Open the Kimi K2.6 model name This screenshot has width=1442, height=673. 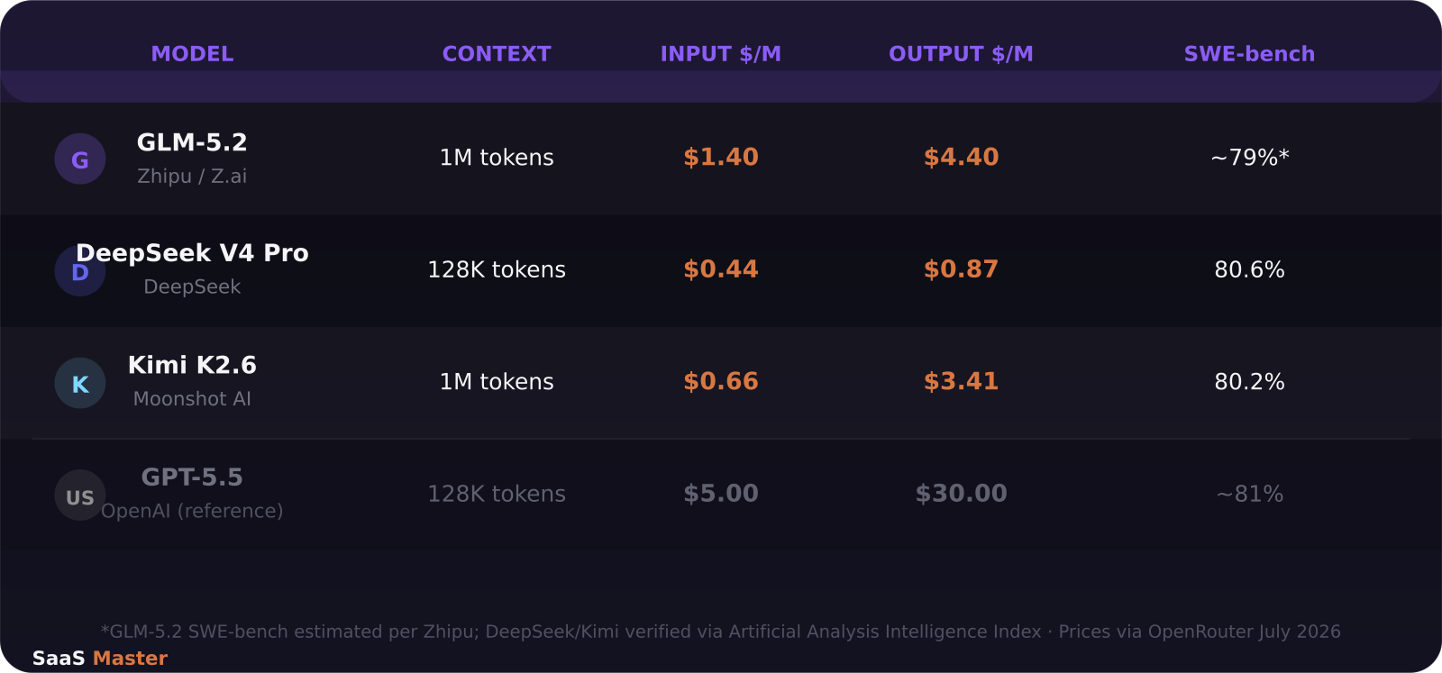(x=192, y=365)
